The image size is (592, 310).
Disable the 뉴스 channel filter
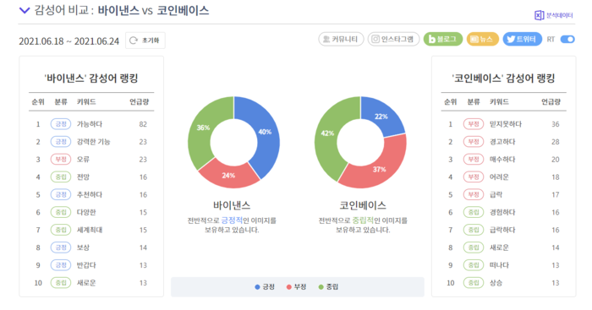pos(483,39)
